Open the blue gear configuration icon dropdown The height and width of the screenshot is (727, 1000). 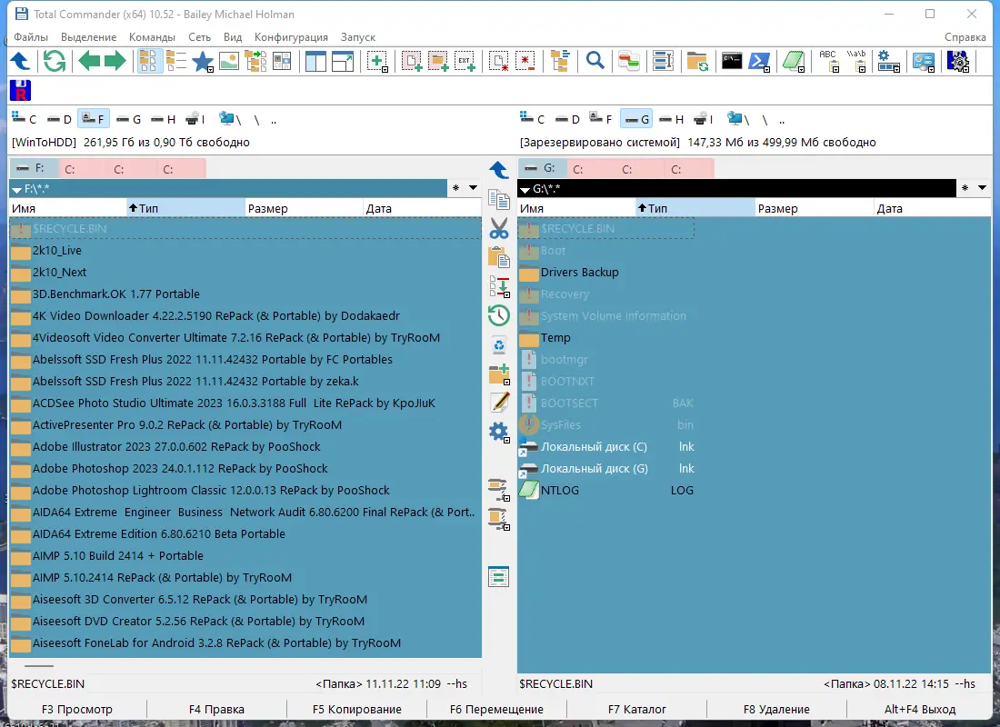[x=888, y=62]
